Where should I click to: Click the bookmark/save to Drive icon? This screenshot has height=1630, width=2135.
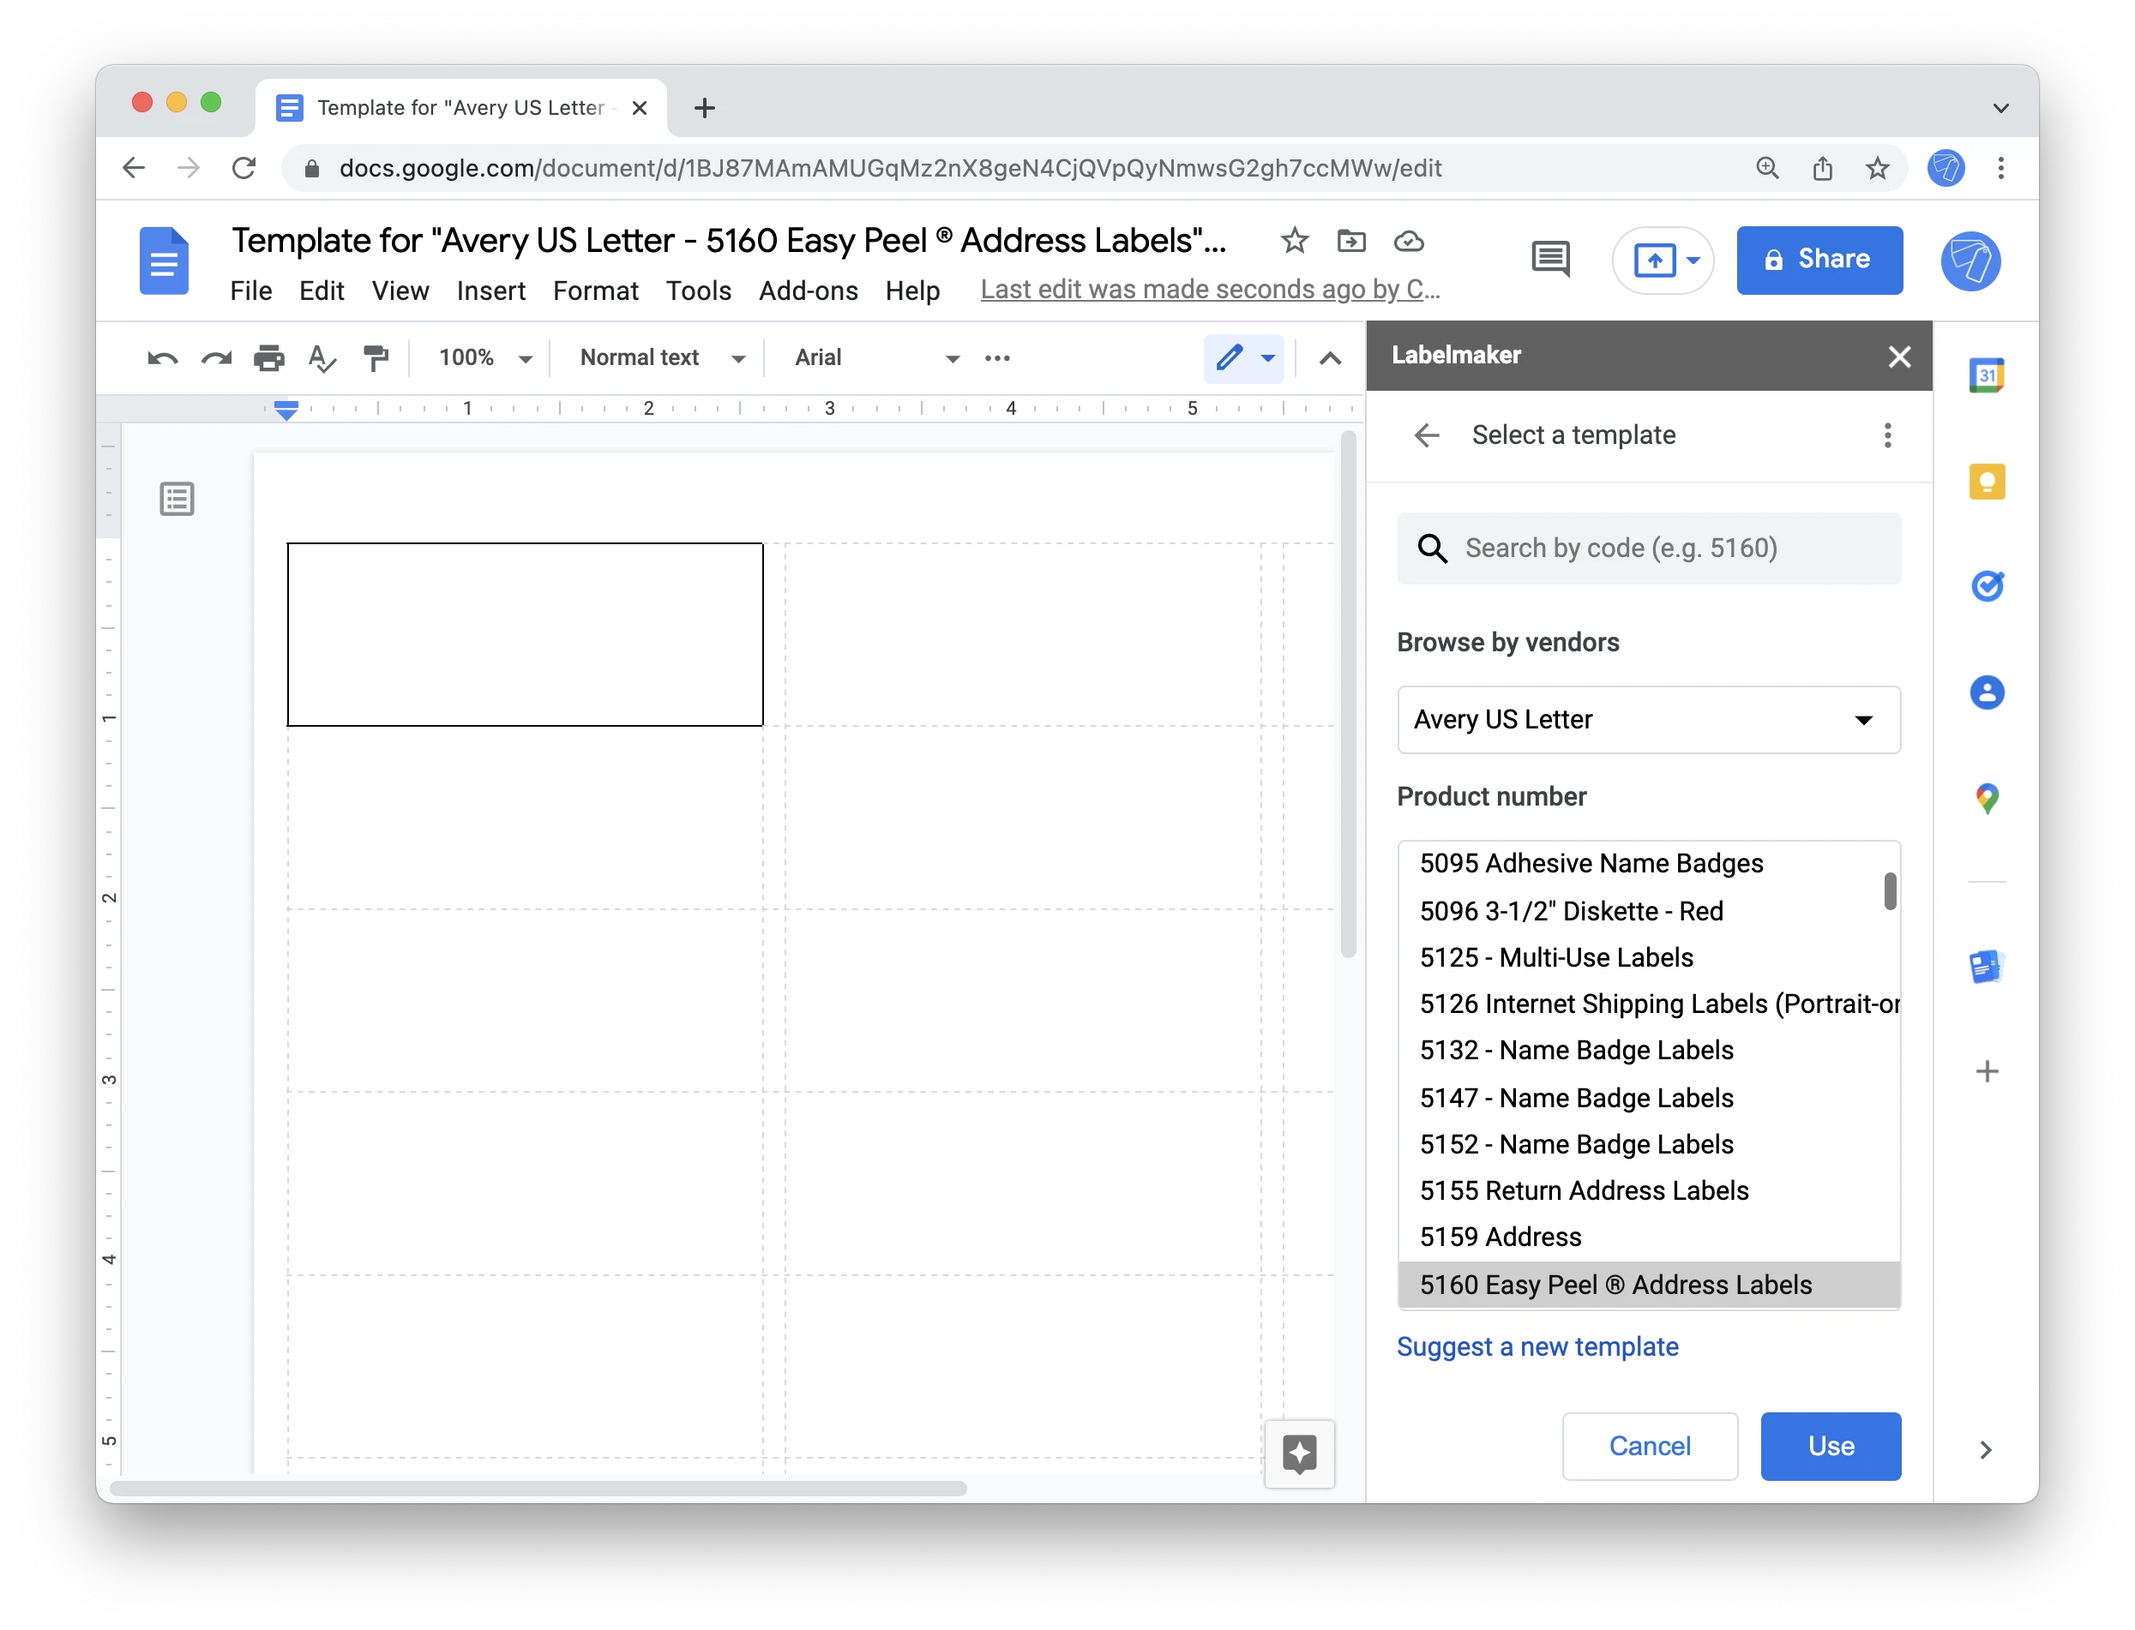1354,240
